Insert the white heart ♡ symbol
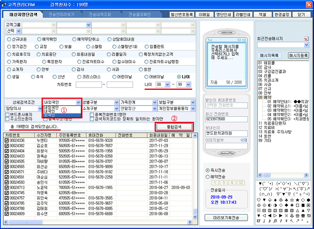The height and width of the screenshot is (229, 314). click(258, 200)
